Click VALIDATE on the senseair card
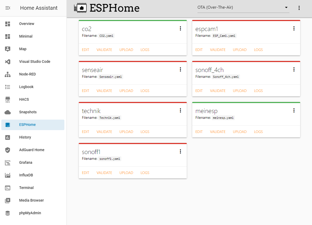The image size is (312, 225). [104, 90]
